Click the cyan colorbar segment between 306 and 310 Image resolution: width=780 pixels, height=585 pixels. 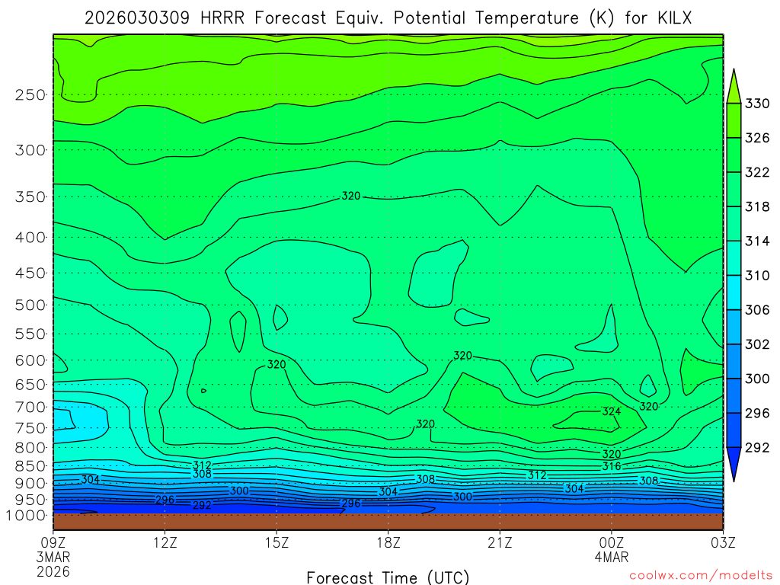click(734, 292)
